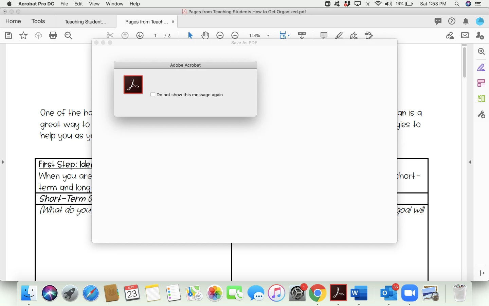Open Microsoft Word from the Dock
489x306 pixels.
coord(359,293)
